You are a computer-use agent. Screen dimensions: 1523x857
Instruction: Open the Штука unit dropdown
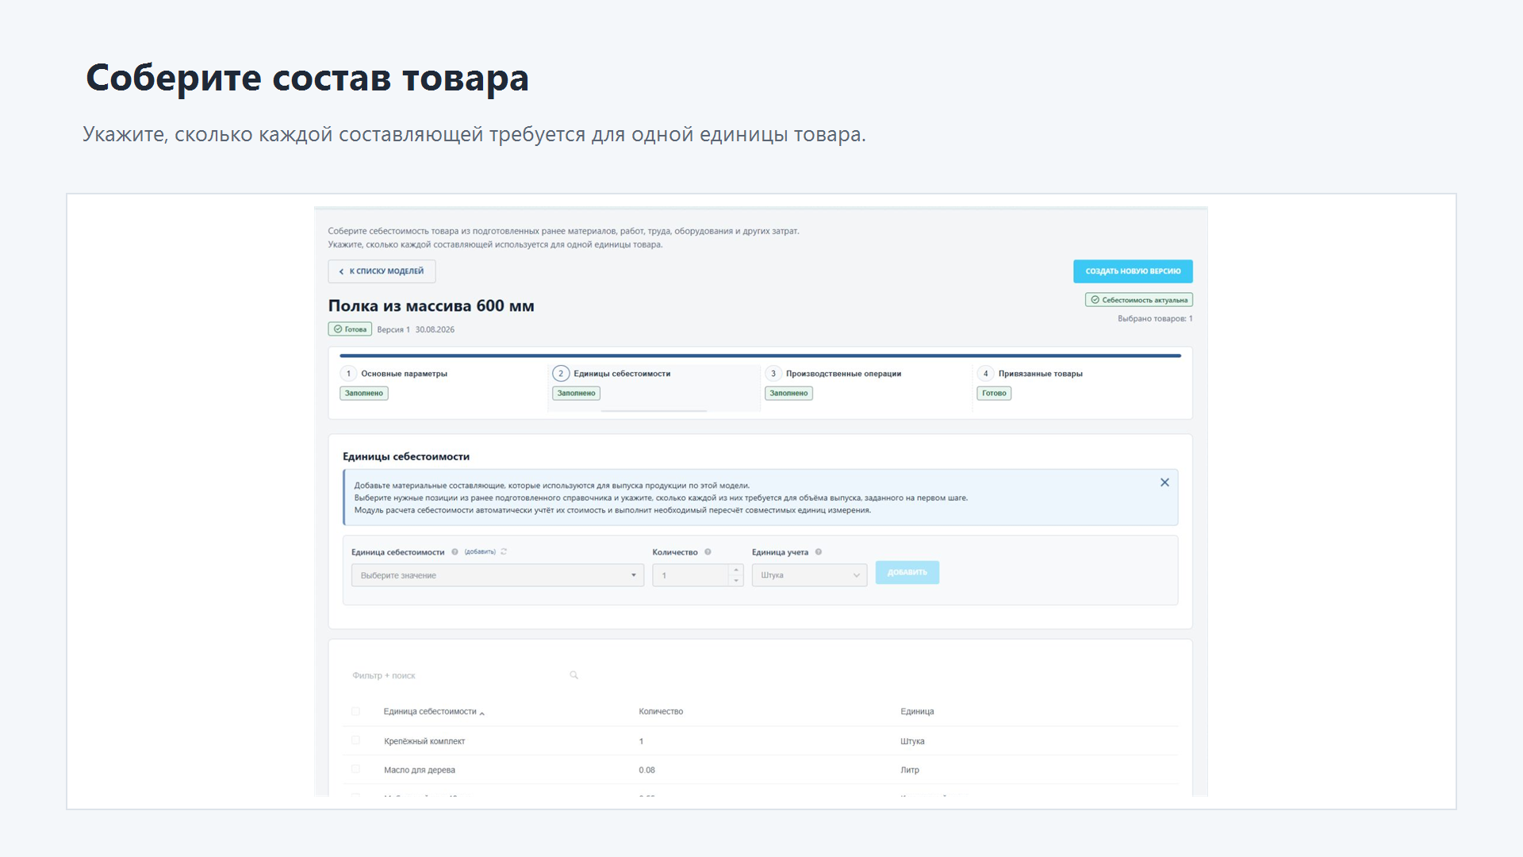coord(809,575)
